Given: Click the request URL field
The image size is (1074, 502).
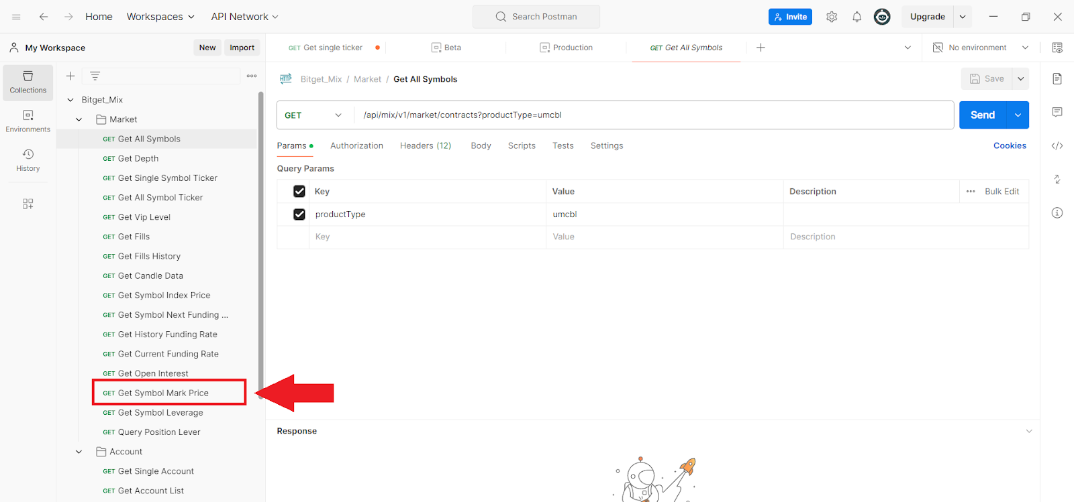Looking at the screenshot, I should click(654, 115).
